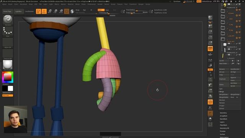
Task: Click the L.Sym local symmetry icon
Action: (210, 60)
